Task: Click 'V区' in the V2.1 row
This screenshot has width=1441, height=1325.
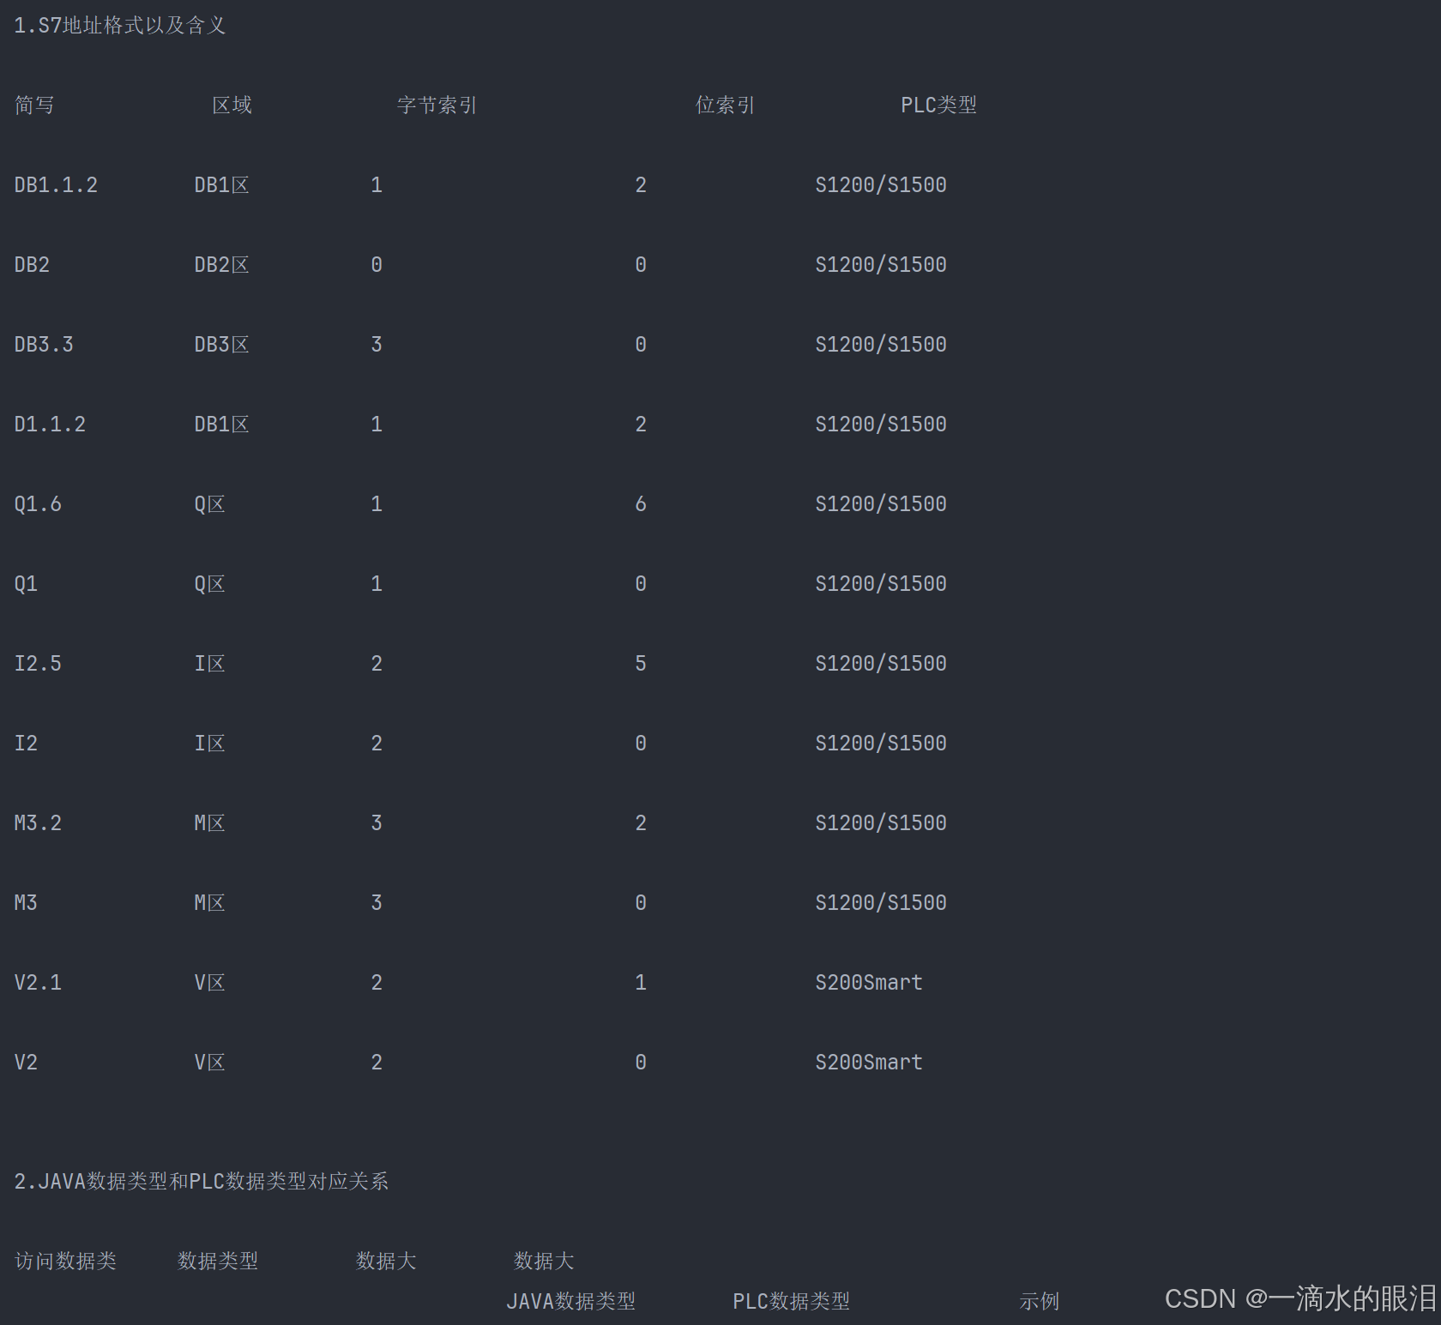Action: tap(210, 983)
